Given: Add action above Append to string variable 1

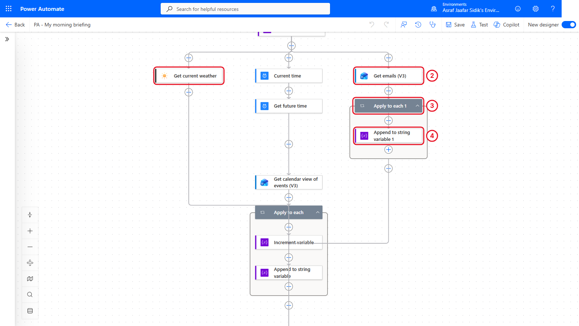Looking at the screenshot, I should tap(388, 121).
